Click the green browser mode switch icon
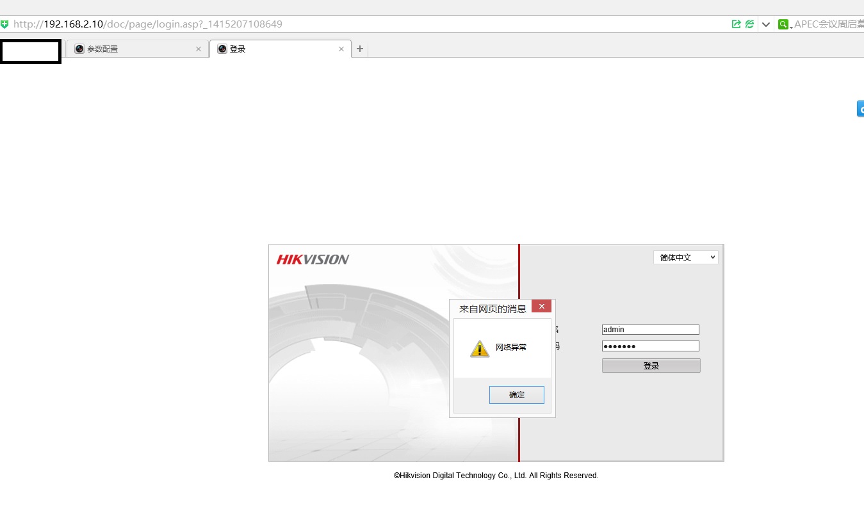This screenshot has width=864, height=514. [x=749, y=24]
